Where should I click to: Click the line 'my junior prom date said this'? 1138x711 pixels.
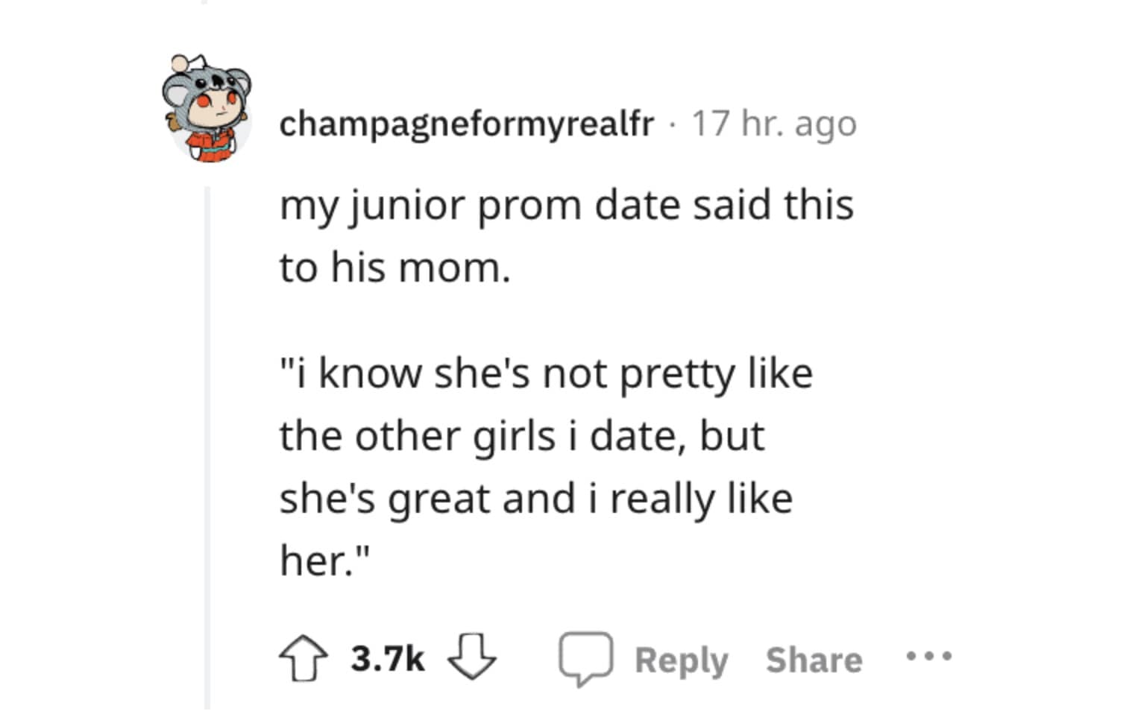pyautogui.click(x=566, y=205)
